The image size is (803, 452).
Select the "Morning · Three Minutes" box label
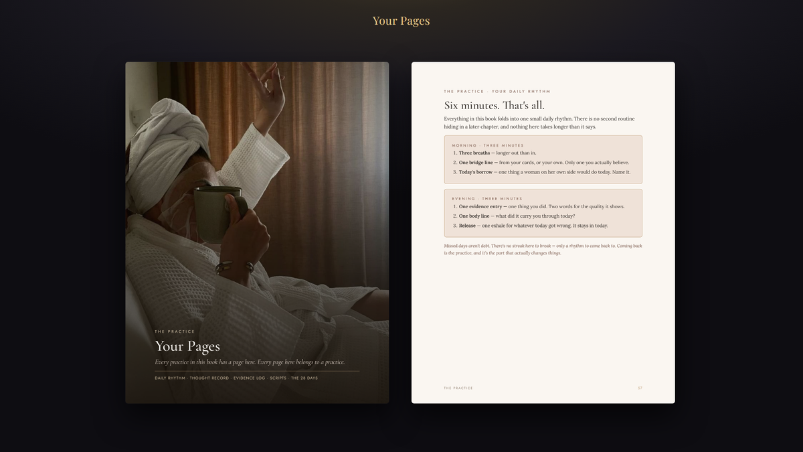click(x=488, y=145)
